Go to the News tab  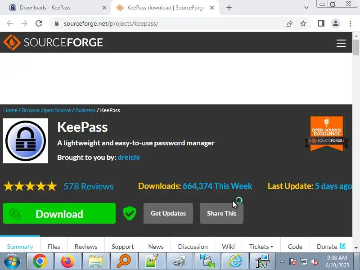(x=156, y=247)
